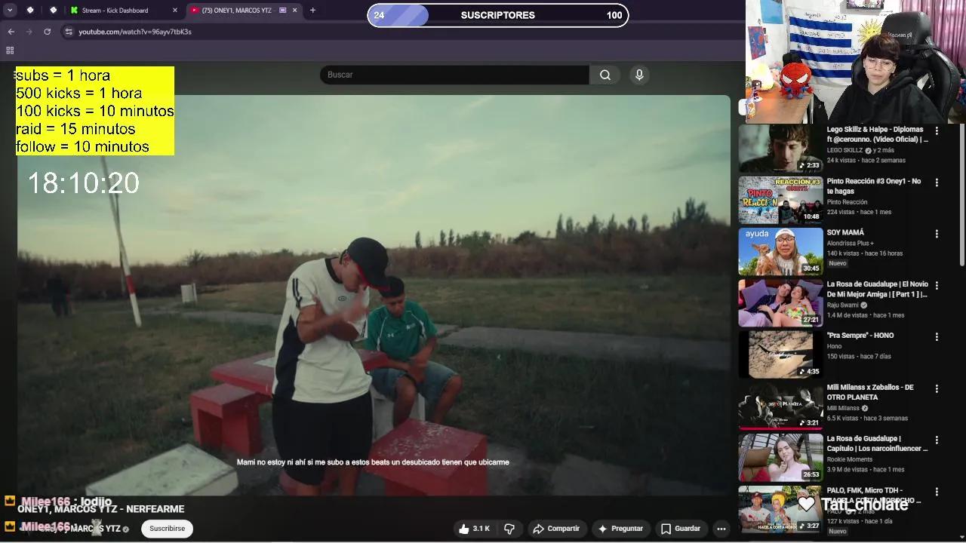Dislike the video
The image size is (966, 543).
tap(509, 529)
